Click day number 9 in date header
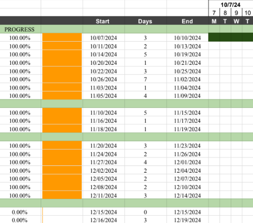This screenshot has width=253, height=223. click(x=237, y=13)
